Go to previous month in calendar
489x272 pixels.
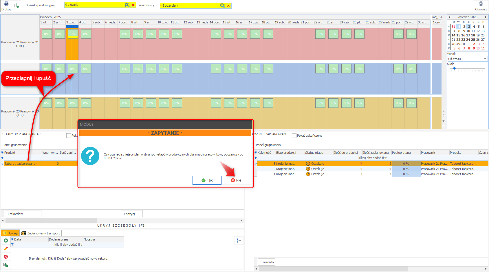[450, 17]
